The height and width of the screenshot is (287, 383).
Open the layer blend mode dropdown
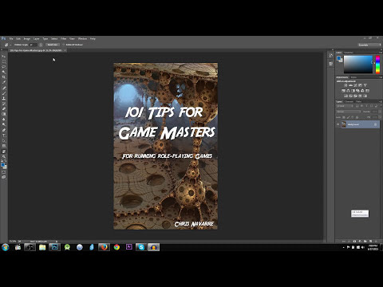pos(349,112)
